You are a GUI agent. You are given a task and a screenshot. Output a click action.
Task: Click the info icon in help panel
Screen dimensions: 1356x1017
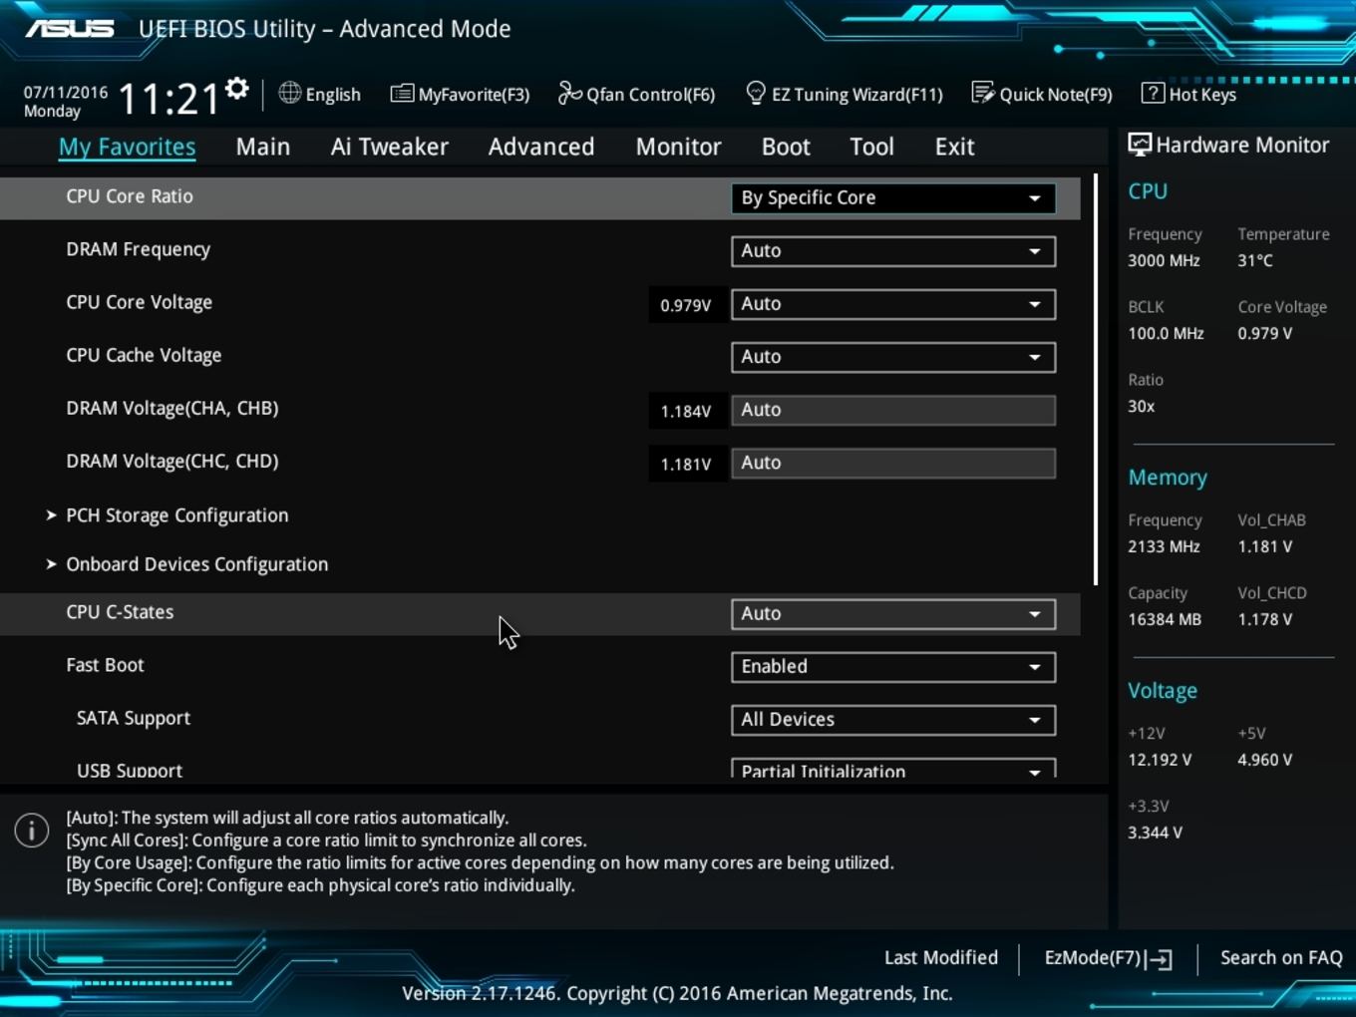tap(32, 830)
